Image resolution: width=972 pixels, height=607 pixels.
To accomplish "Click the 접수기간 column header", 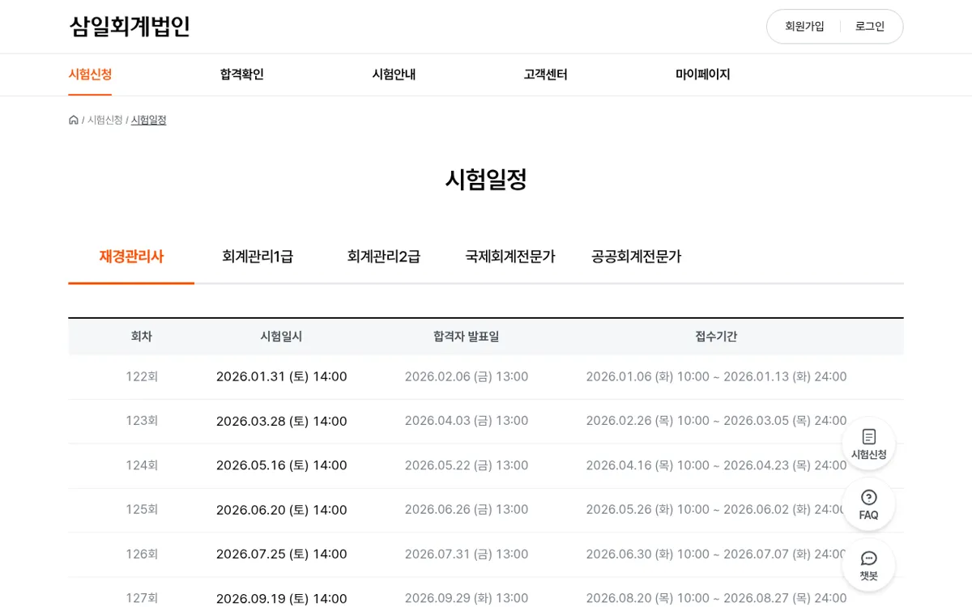I will coord(716,337).
